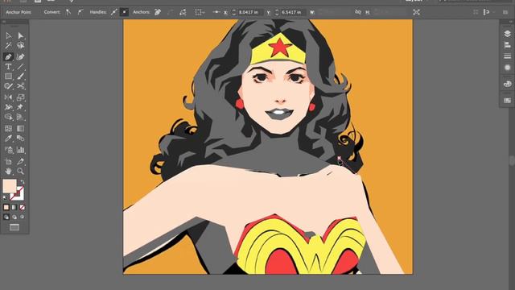Select the Shaper/Pencil tool
515x290 pixels.
coord(8,86)
